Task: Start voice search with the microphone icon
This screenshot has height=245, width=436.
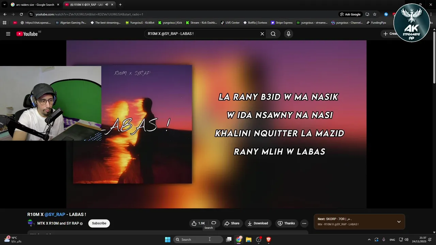Action: (x=289, y=34)
